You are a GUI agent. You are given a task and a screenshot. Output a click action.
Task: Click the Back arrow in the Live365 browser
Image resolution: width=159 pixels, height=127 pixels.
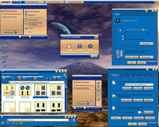(2, 123)
